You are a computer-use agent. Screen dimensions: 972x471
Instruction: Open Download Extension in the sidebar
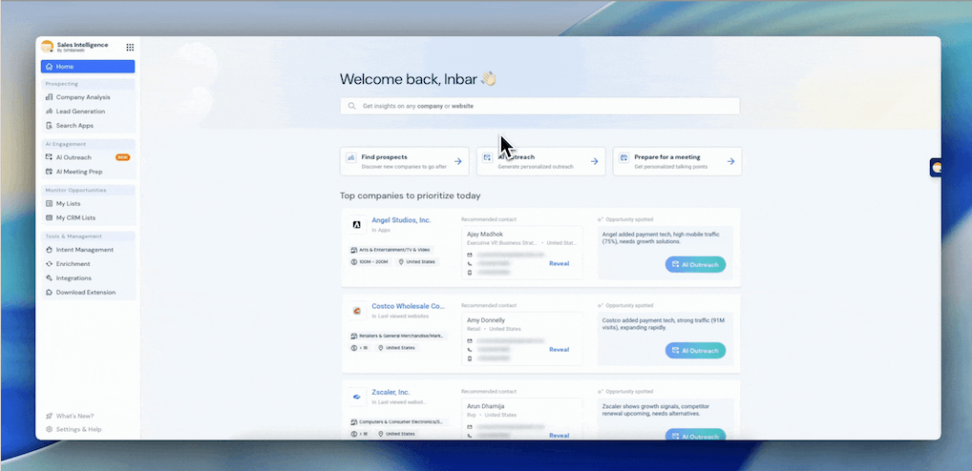pos(88,292)
